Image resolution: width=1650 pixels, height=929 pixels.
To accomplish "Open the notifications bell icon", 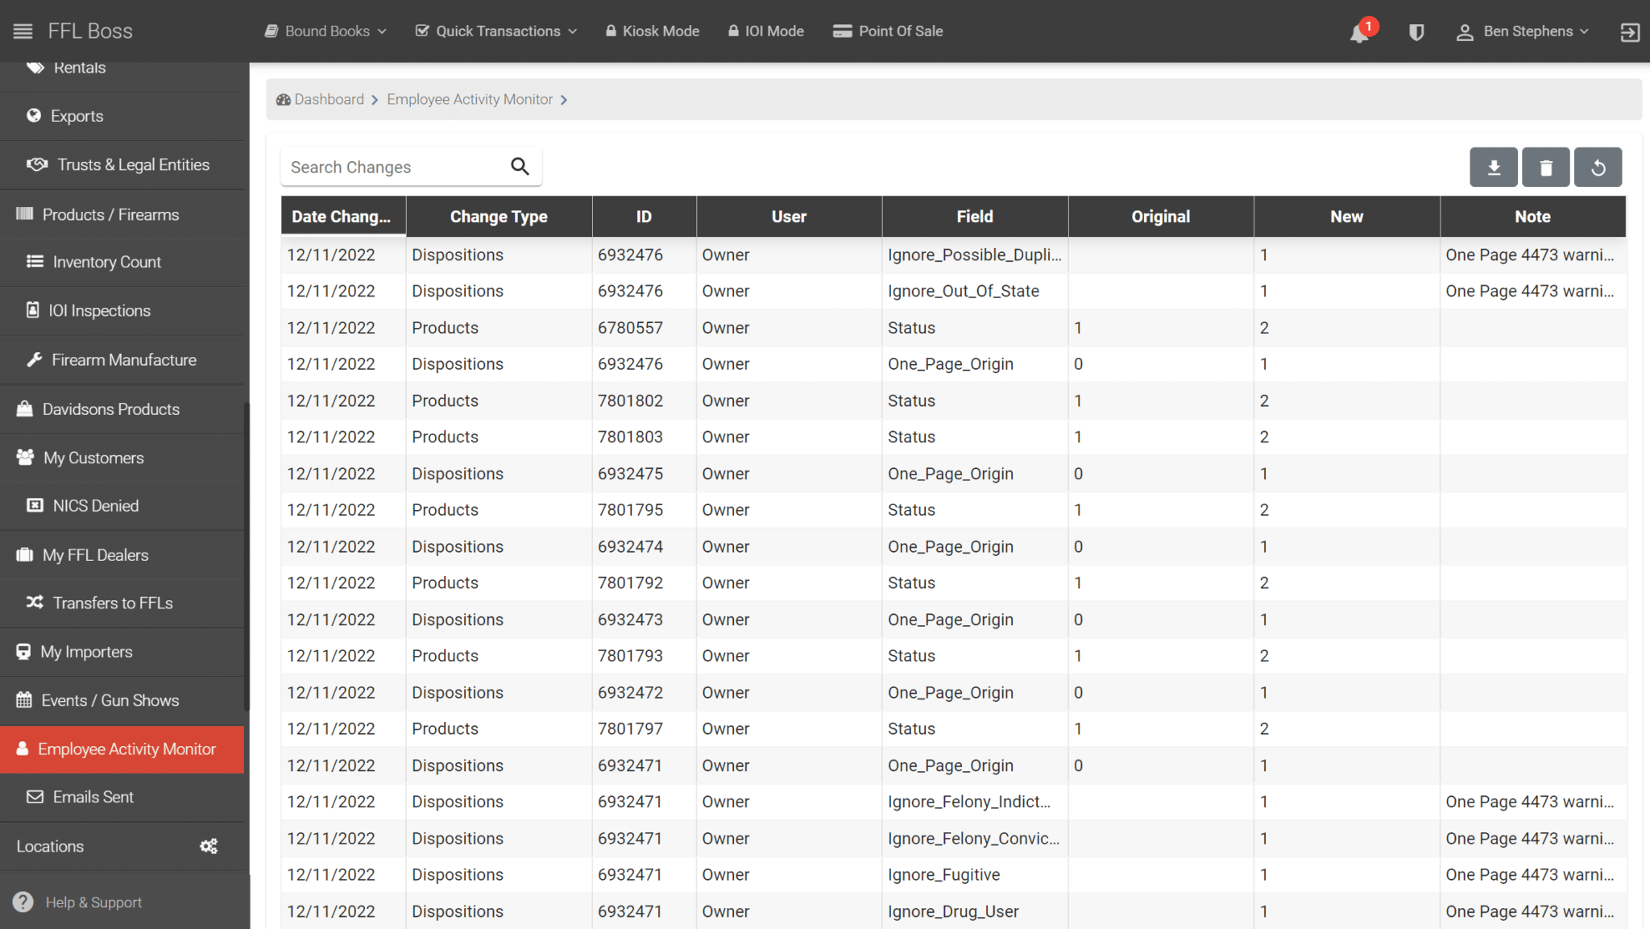I will pos(1359,32).
